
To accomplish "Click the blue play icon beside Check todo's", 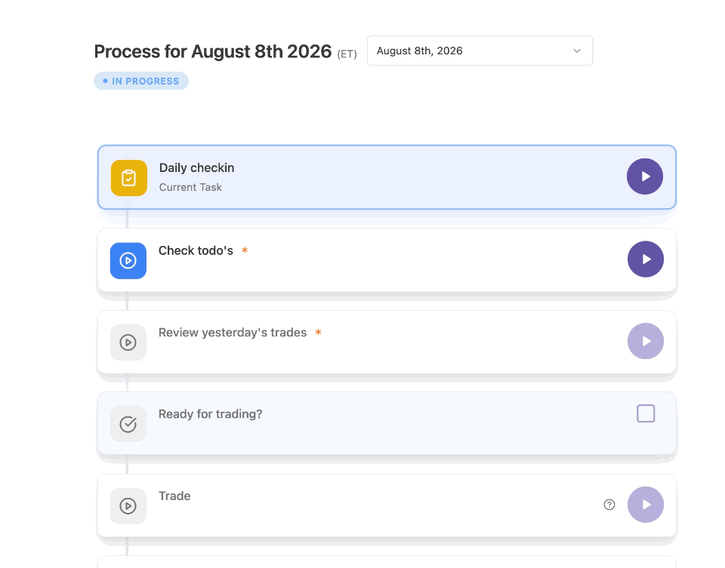I will [x=128, y=260].
